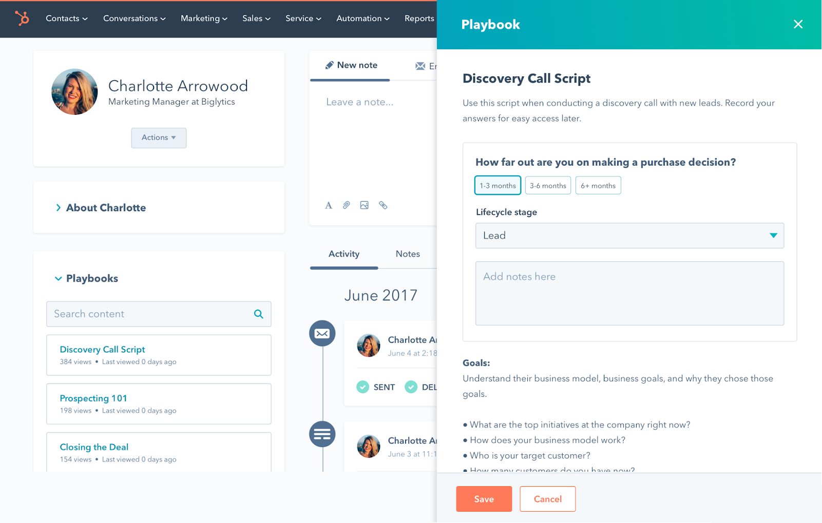Switch to the Activity tab
The height and width of the screenshot is (523, 822).
(x=344, y=254)
